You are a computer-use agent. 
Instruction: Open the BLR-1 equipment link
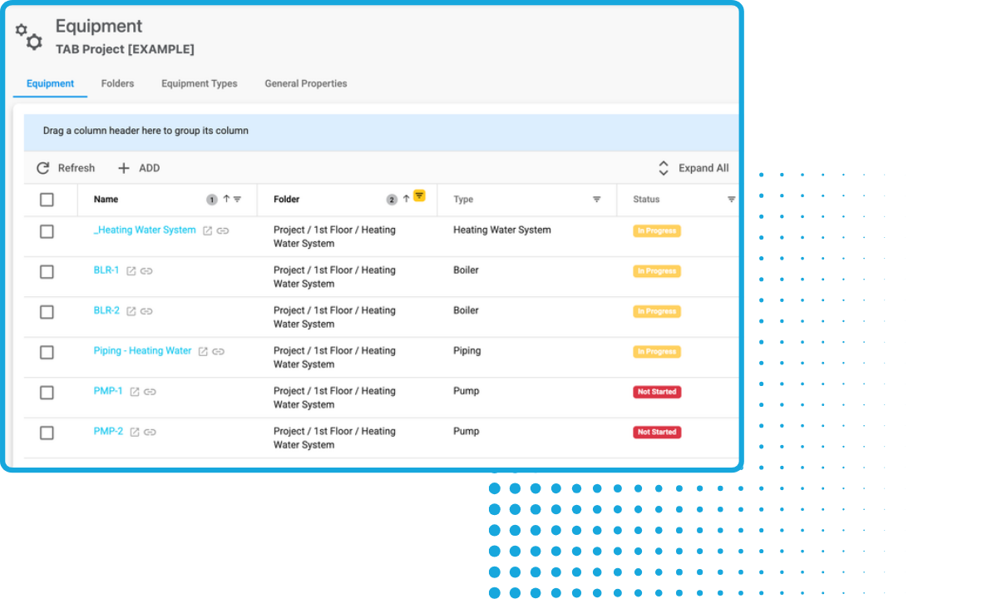(x=106, y=270)
